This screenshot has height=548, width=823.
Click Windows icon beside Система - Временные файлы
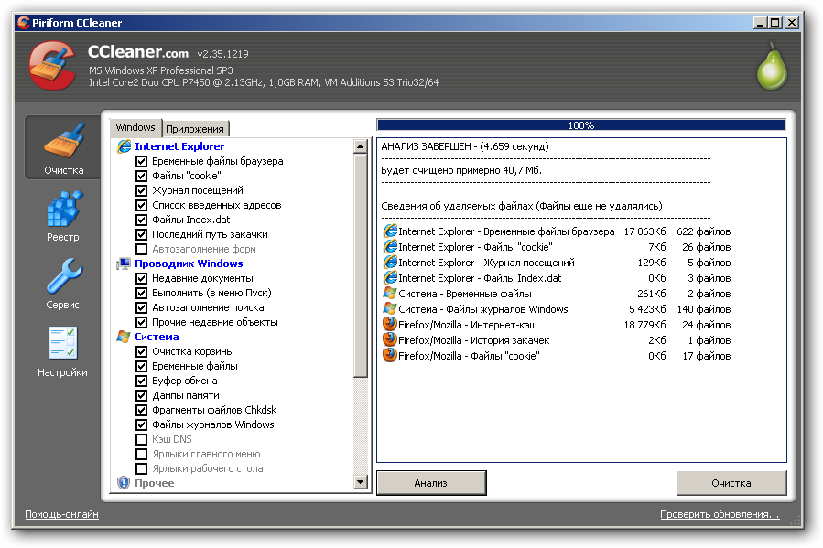tap(390, 293)
